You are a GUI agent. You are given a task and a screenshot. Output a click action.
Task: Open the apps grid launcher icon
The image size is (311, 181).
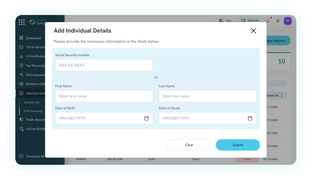coord(22,22)
